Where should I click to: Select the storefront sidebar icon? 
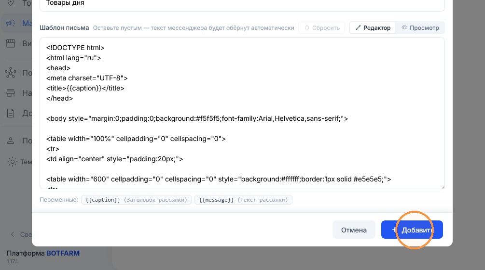click(x=11, y=43)
